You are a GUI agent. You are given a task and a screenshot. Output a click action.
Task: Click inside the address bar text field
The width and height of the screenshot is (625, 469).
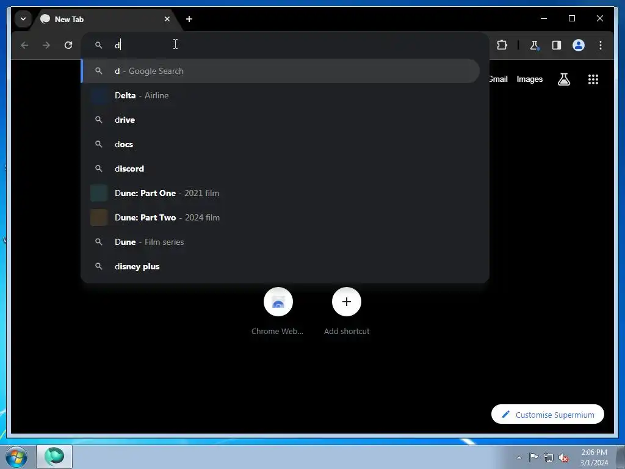tap(285, 45)
